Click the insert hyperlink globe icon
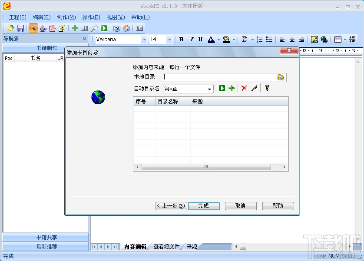Viewport: 364px width, 261px height. [x=324, y=39]
